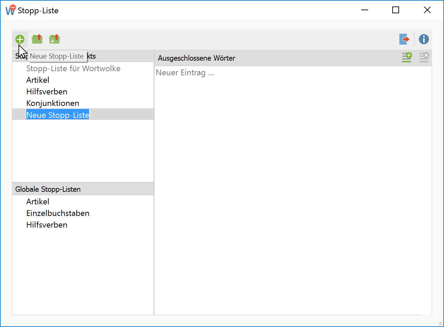Open the blue info icon
The width and height of the screenshot is (444, 327).
coord(424,39)
